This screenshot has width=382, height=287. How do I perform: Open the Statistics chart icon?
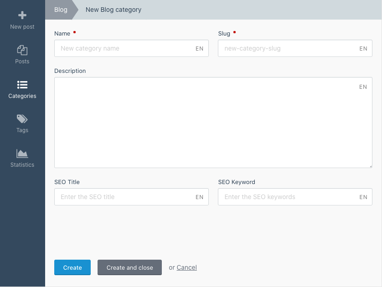pyautogui.click(x=22, y=154)
